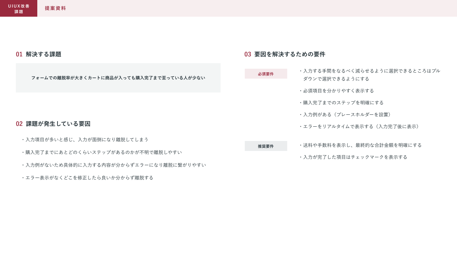457x278 pixels.
Task: Click the 必須要件 badge
Action: [266, 74]
